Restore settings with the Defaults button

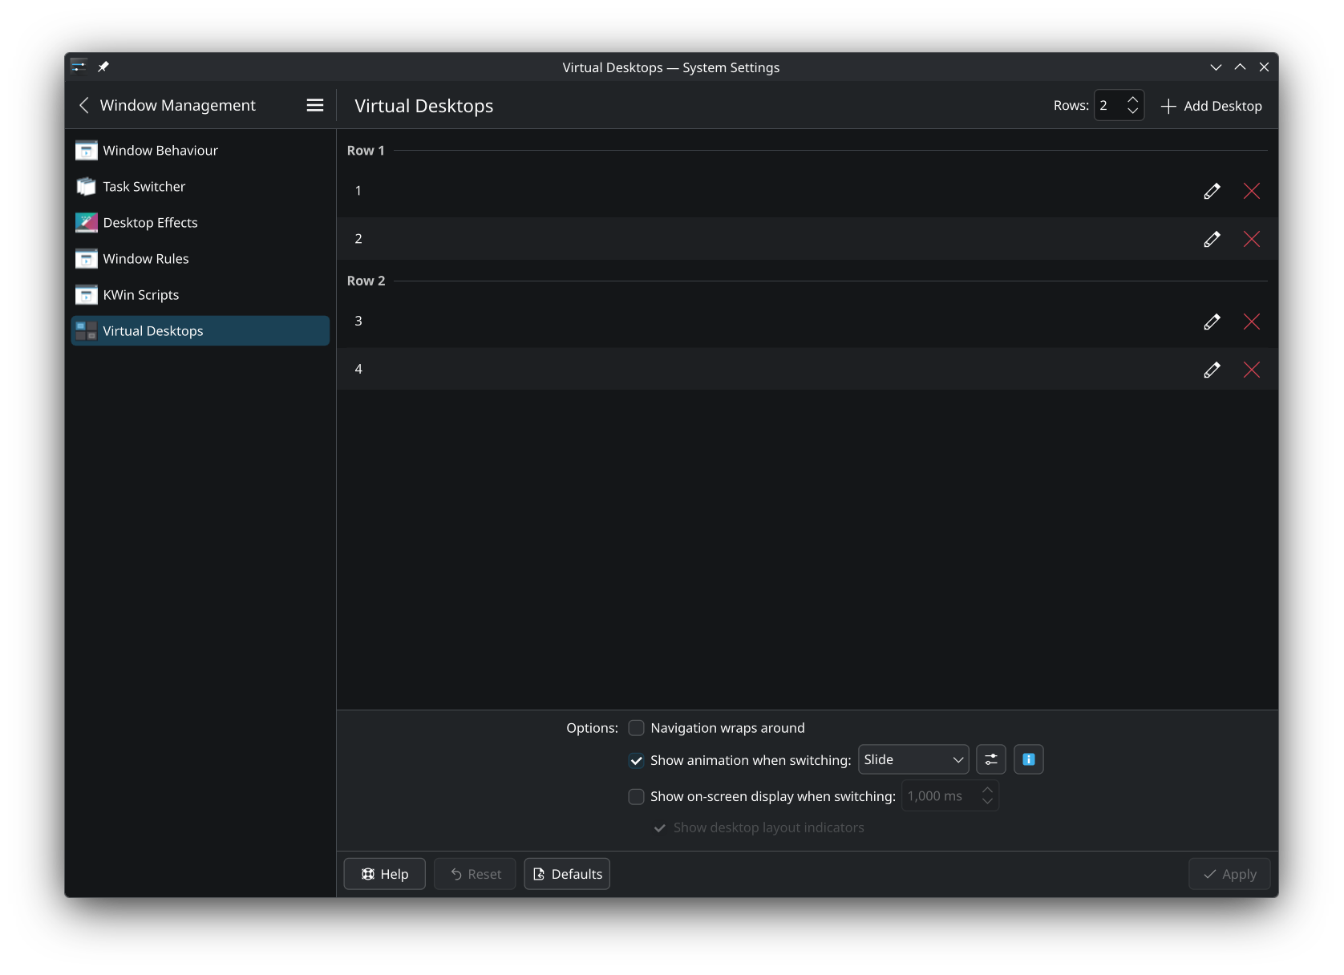567,874
